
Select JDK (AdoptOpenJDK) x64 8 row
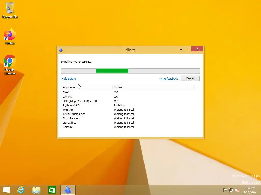point(130,101)
